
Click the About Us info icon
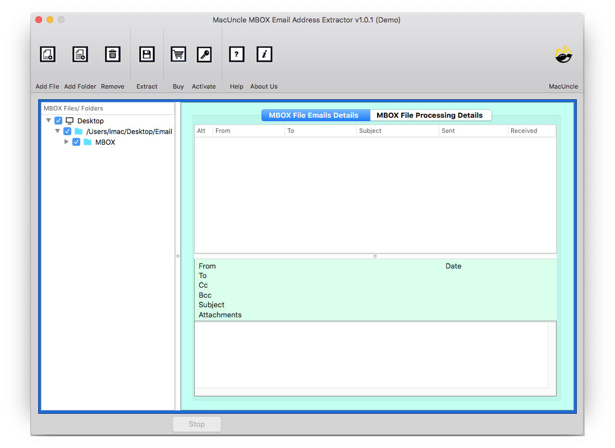pyautogui.click(x=264, y=54)
